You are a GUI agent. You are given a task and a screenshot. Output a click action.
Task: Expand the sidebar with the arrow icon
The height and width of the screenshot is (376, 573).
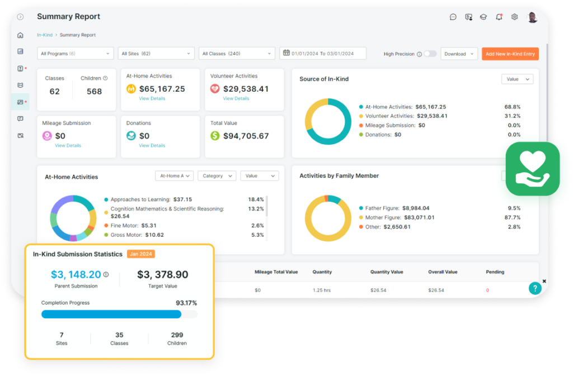[21, 17]
